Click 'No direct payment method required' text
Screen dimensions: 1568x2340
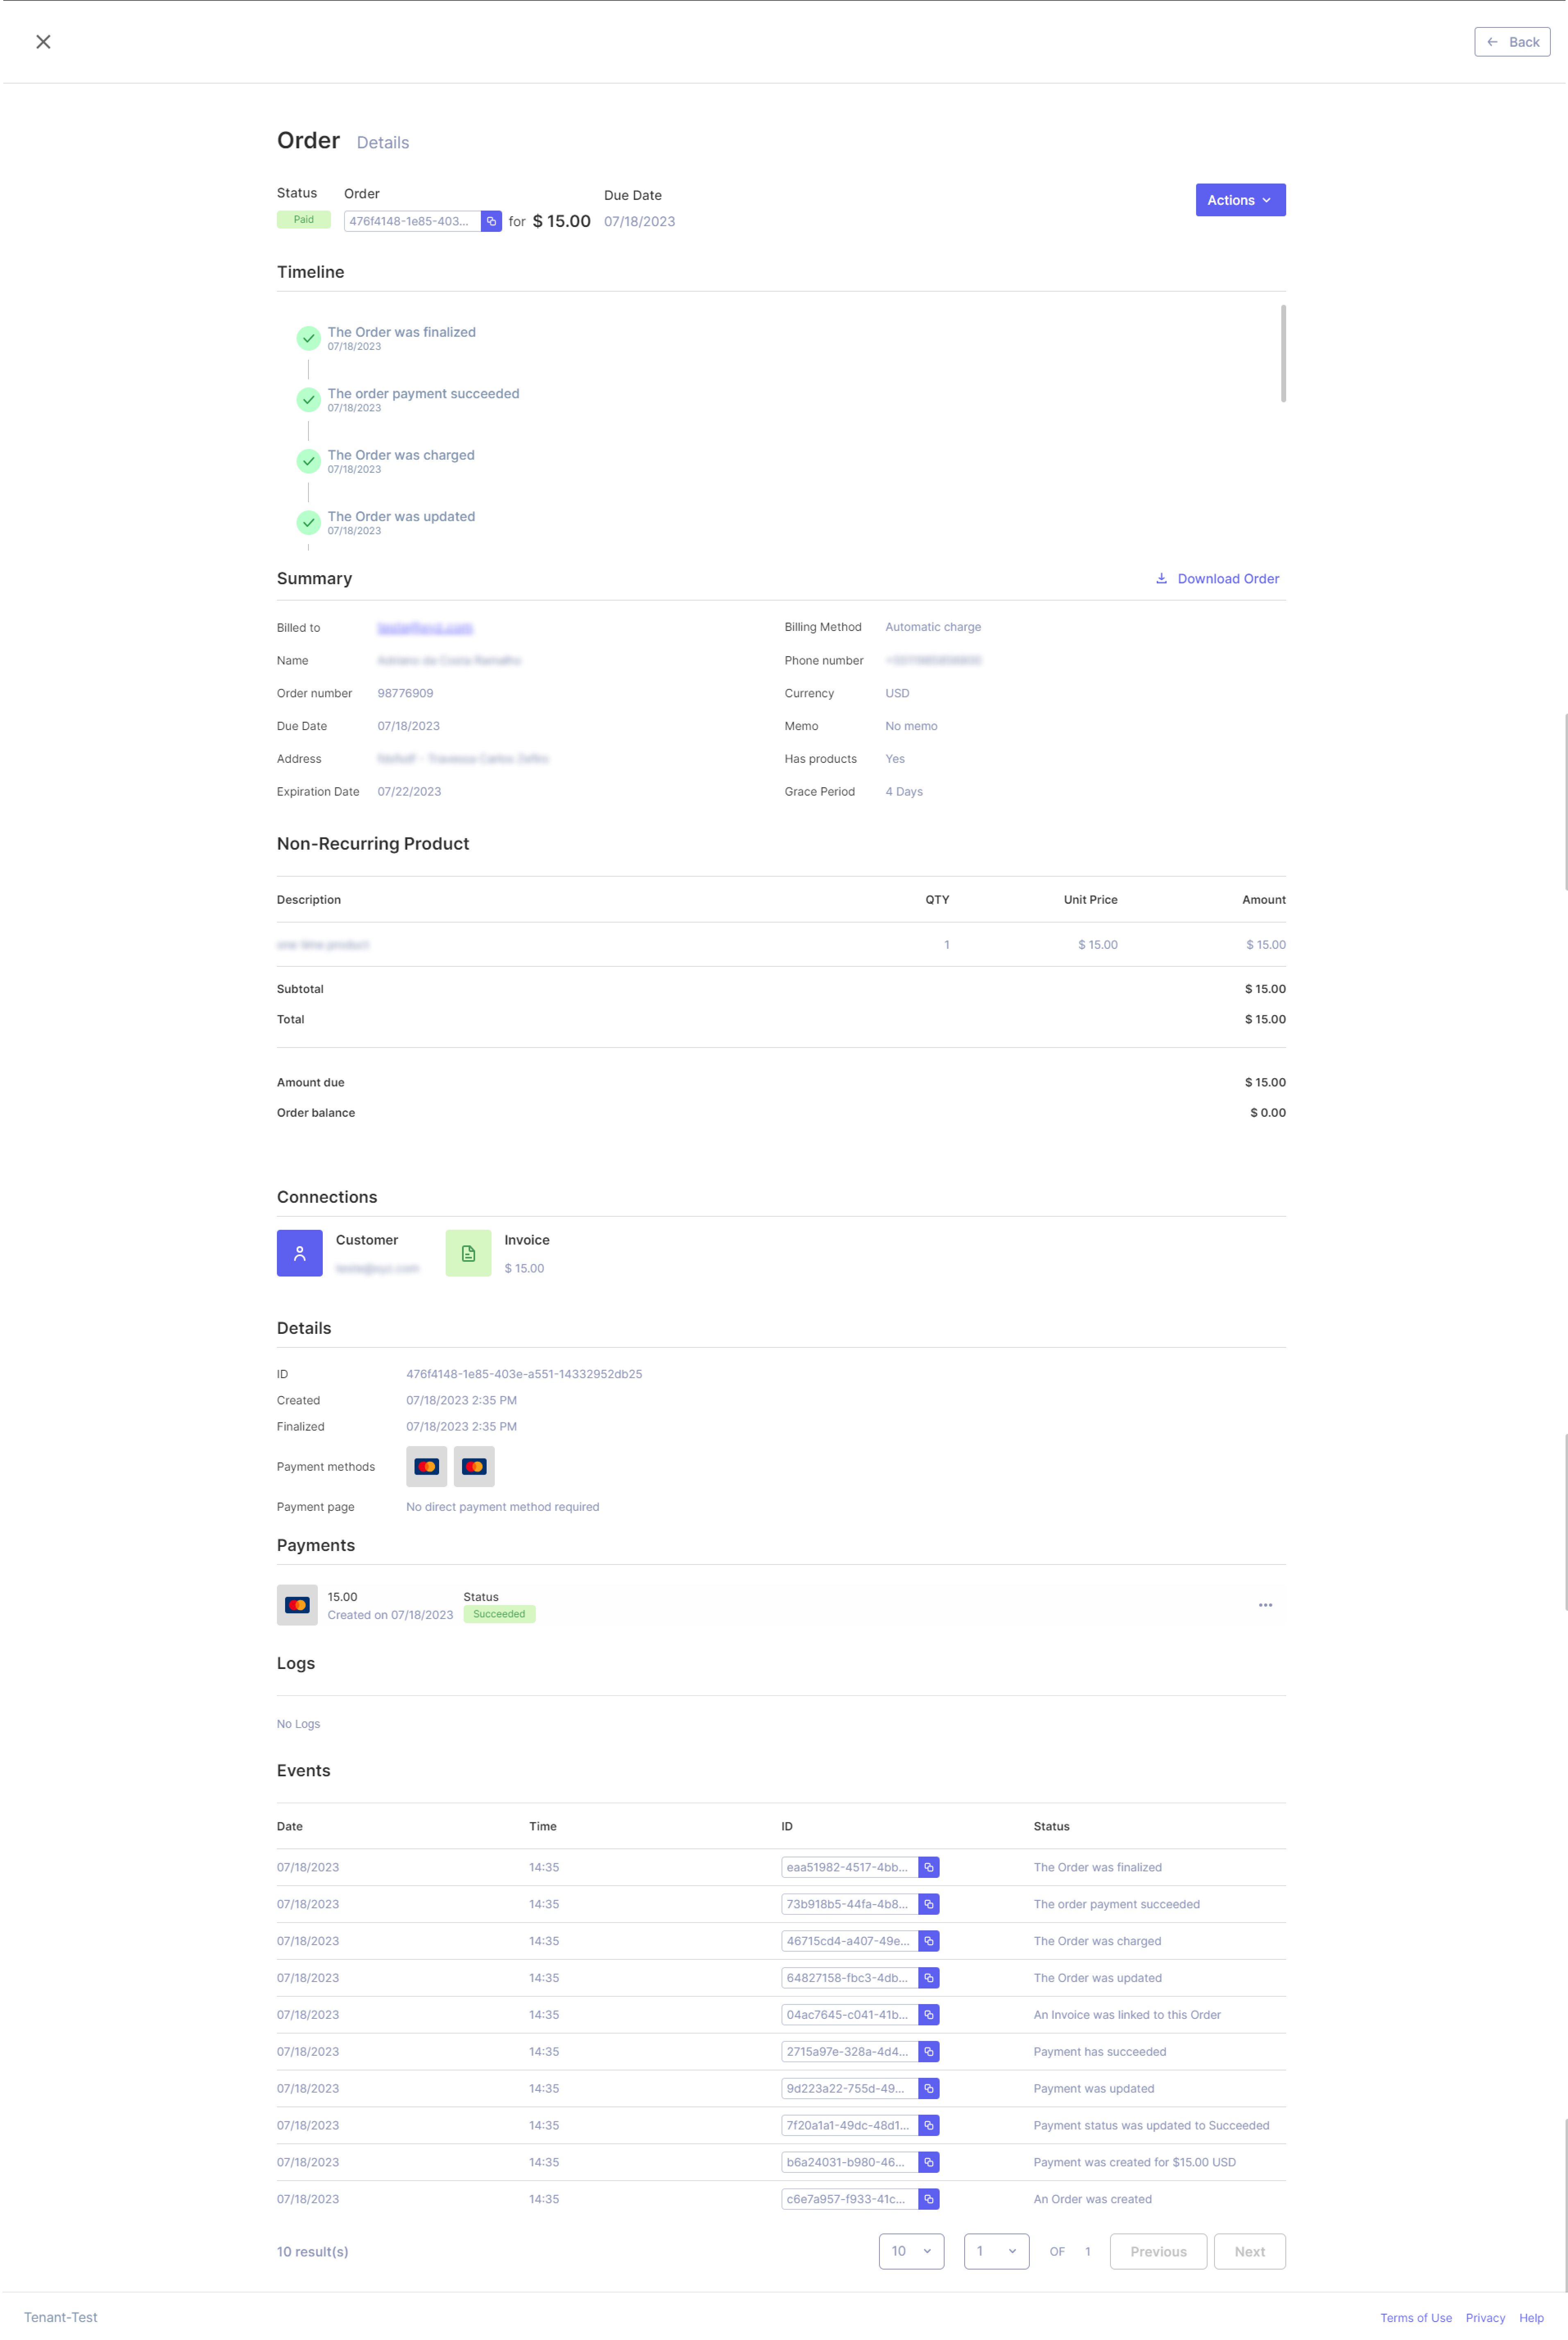(502, 1507)
